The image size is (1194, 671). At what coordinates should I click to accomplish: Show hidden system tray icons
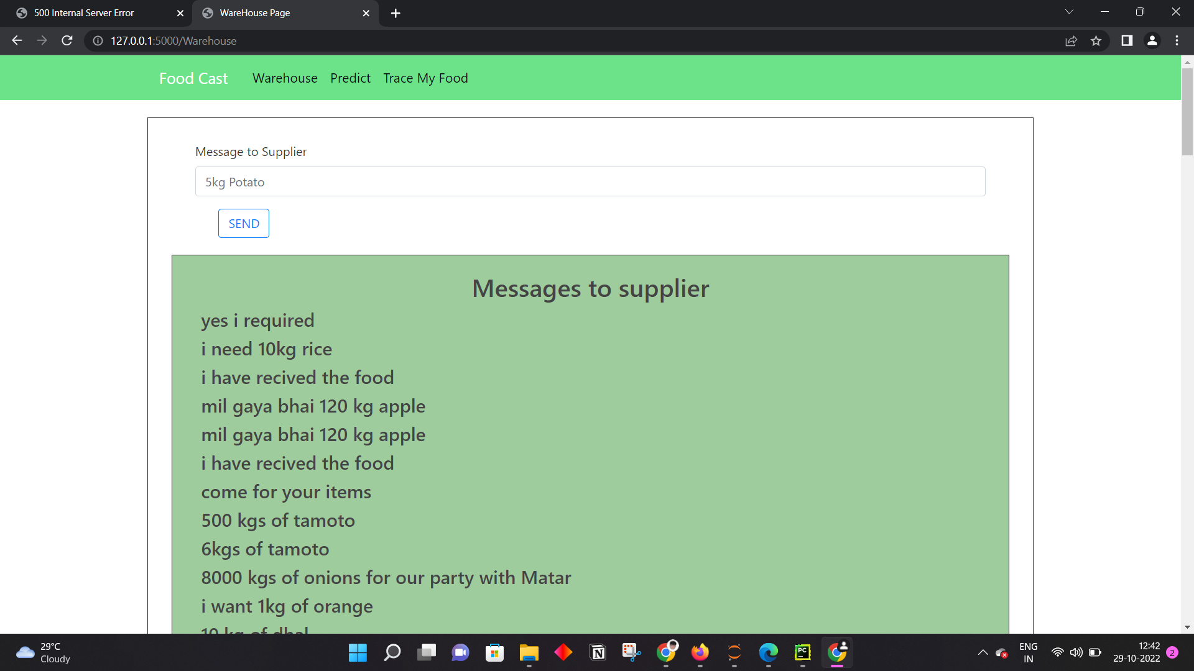983,652
